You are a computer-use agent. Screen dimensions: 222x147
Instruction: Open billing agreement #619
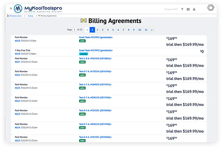click(17, 40)
